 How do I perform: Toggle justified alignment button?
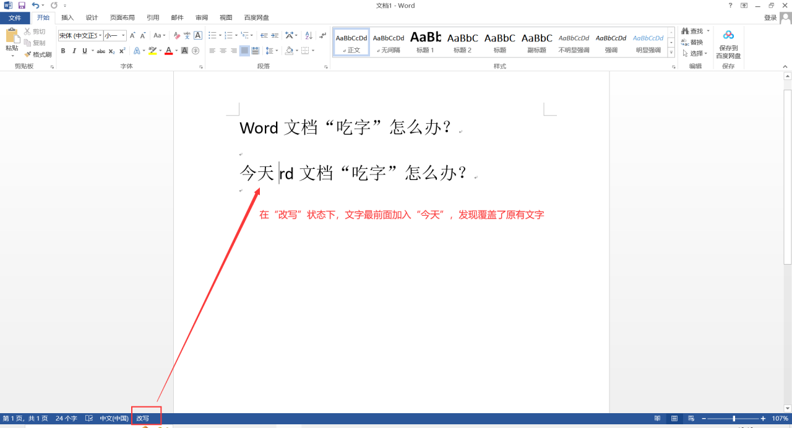[244, 51]
